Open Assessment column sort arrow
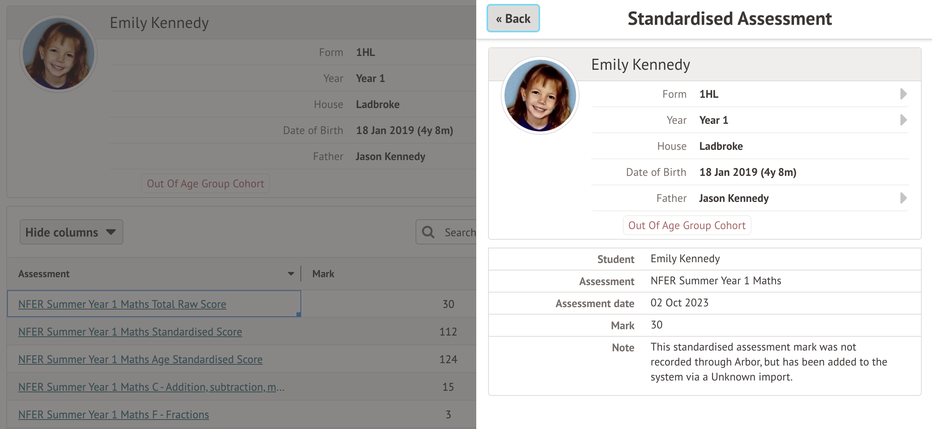Viewport: 932px width, 429px height. pos(291,274)
